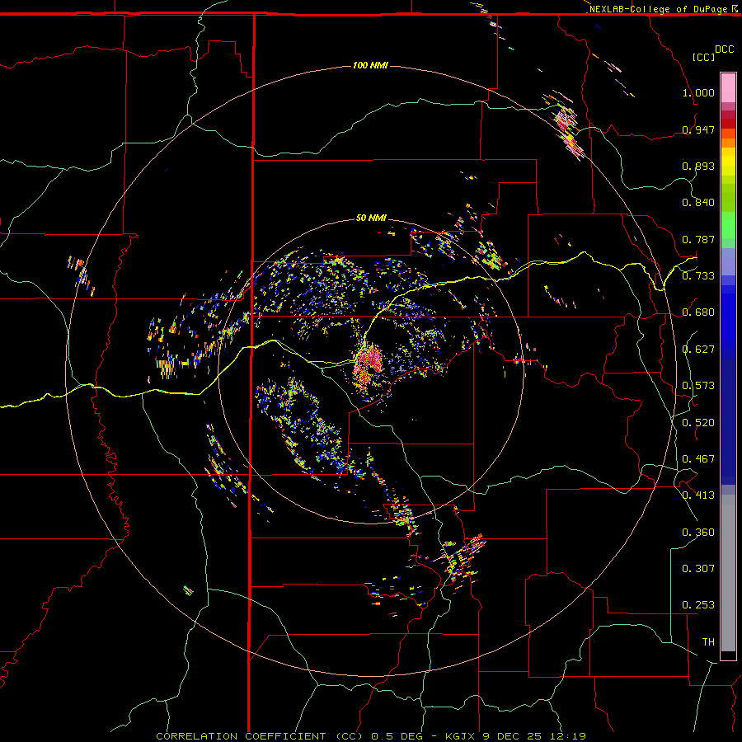Click the 0.627 scale value
742x742 pixels.
pos(698,350)
